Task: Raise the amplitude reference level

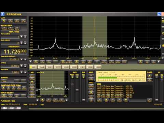Action: (x=25, y=37)
